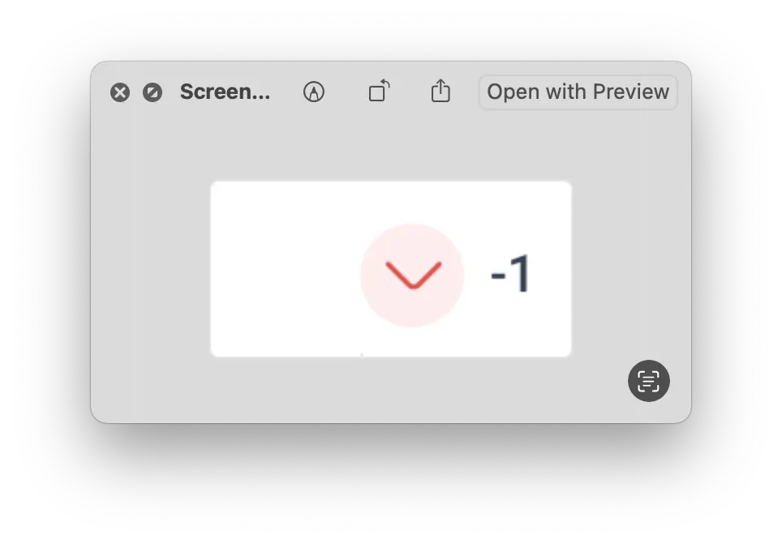Activate the Live Text detection button
Image resolution: width=782 pixels, height=543 pixels.
click(x=648, y=381)
